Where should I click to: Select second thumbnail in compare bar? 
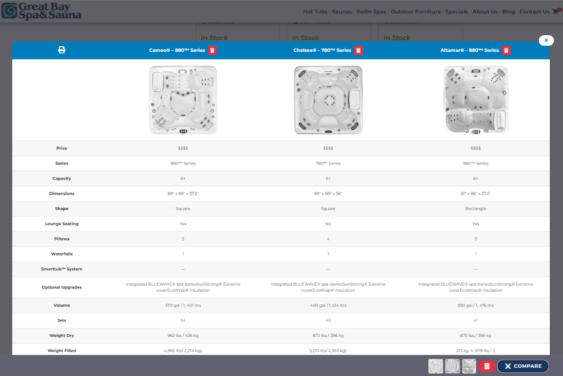point(452,366)
